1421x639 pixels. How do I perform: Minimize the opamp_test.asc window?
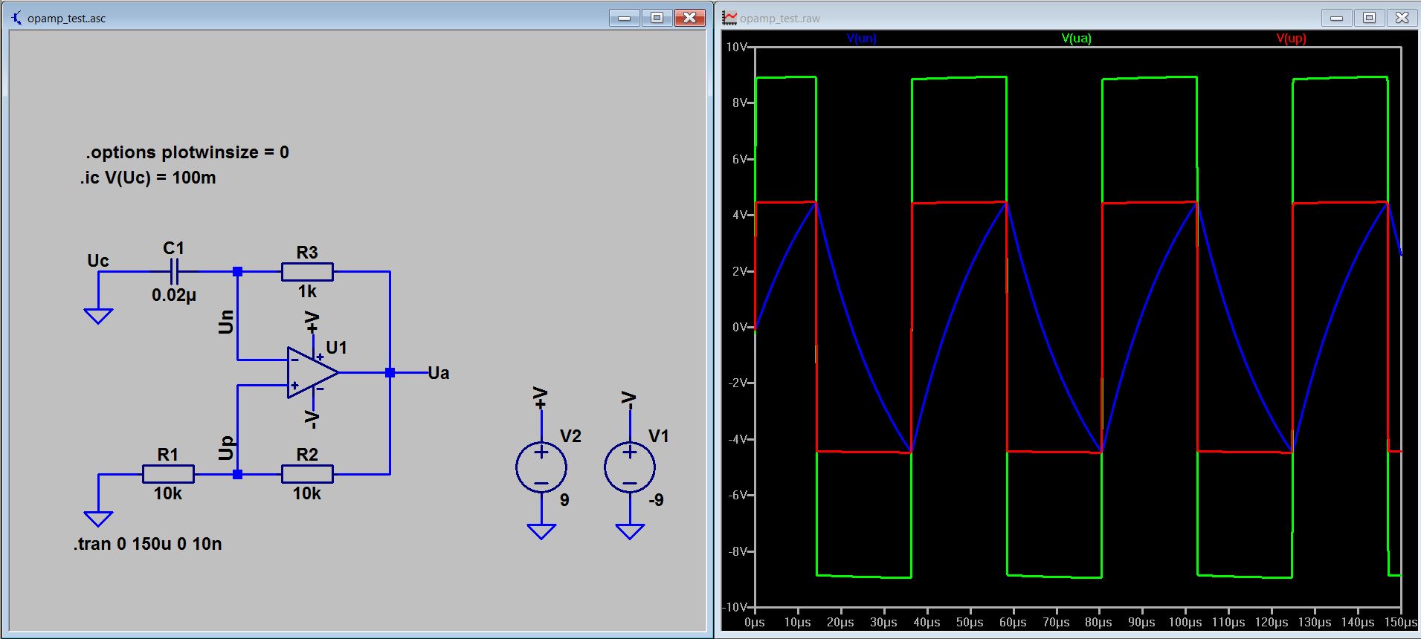point(625,18)
